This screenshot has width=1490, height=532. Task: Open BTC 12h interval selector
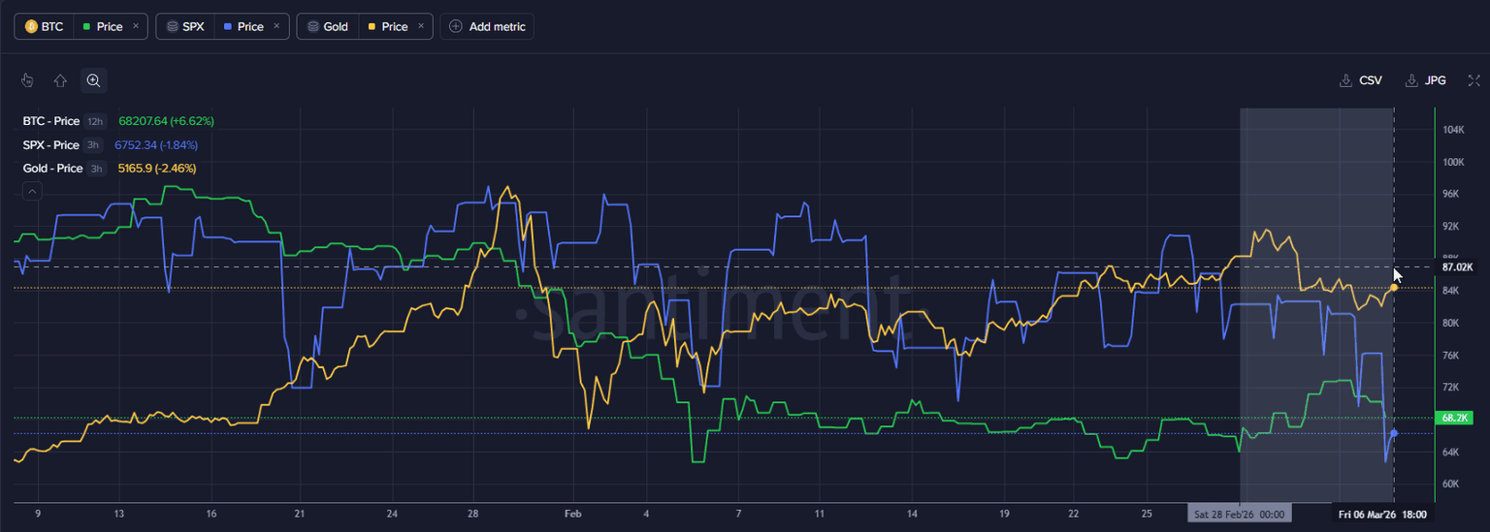pyautogui.click(x=95, y=121)
